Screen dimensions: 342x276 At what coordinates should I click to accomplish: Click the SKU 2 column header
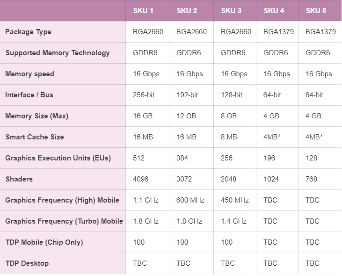click(187, 11)
